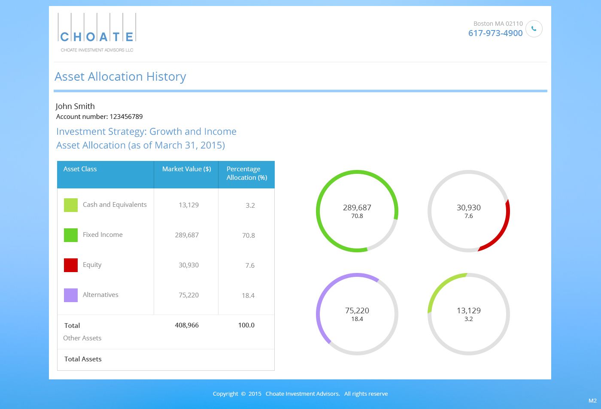
Task: Click the 617-973-4900 phone number
Action: point(495,33)
